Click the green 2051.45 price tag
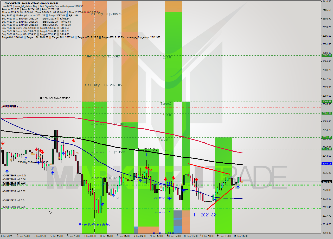This screenshot has width=333, height=239. click(x=327, y=137)
